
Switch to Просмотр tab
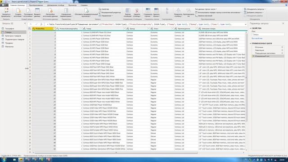point(72,5)
